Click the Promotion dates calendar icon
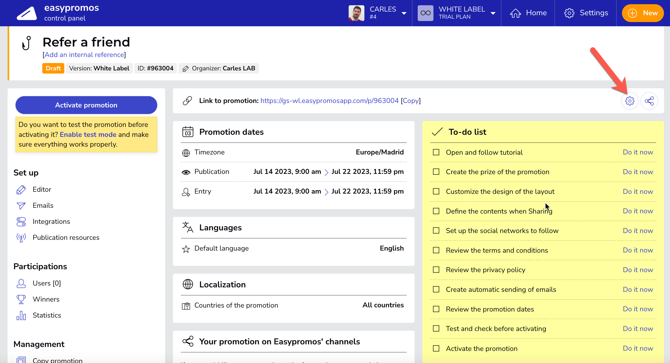This screenshot has width=670, height=363. point(188,132)
